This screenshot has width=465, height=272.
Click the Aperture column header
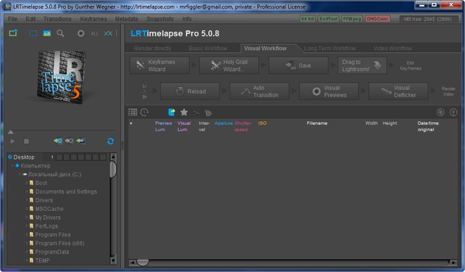tap(223, 123)
